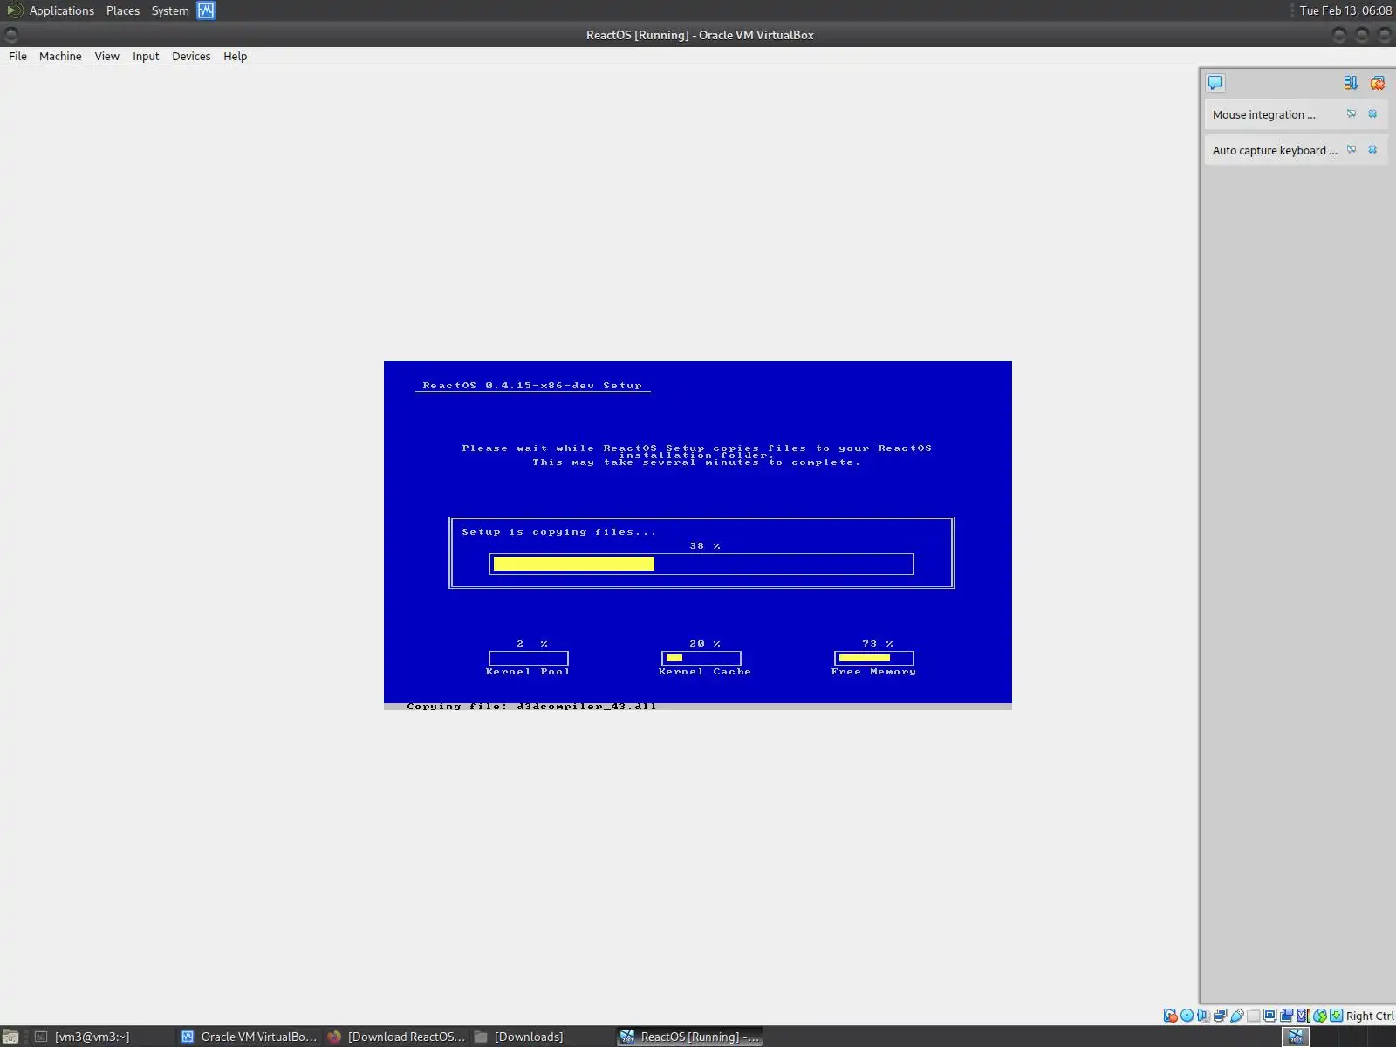Open the Help menu
The width and height of the screenshot is (1396, 1047).
(235, 56)
